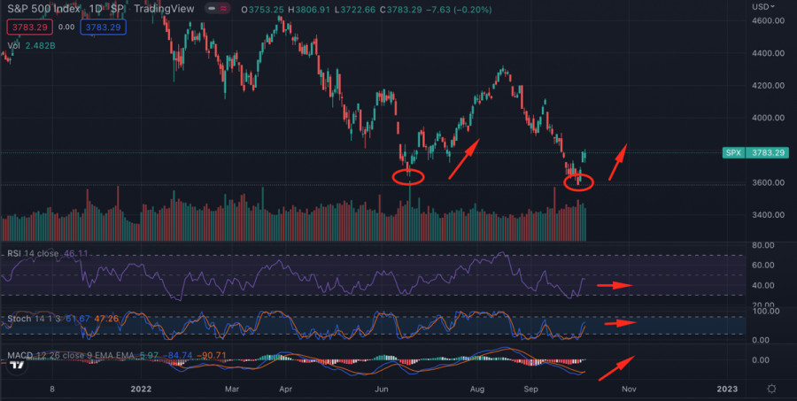The height and width of the screenshot is (401, 797).
Task: Click the RSI 60.00 scale label
Action: click(x=762, y=266)
